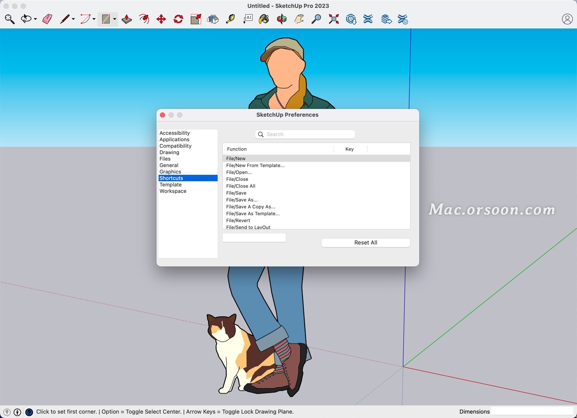Select the Paint Bucket tool
Screen dimensions: 577x418
(264, 19)
